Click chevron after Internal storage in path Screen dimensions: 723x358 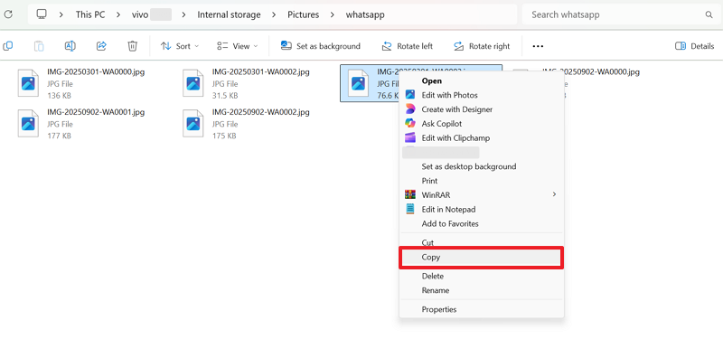(275, 14)
